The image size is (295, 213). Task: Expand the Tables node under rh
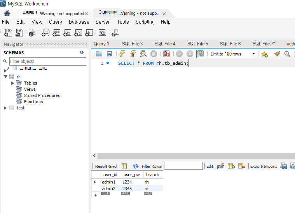tap(12, 83)
